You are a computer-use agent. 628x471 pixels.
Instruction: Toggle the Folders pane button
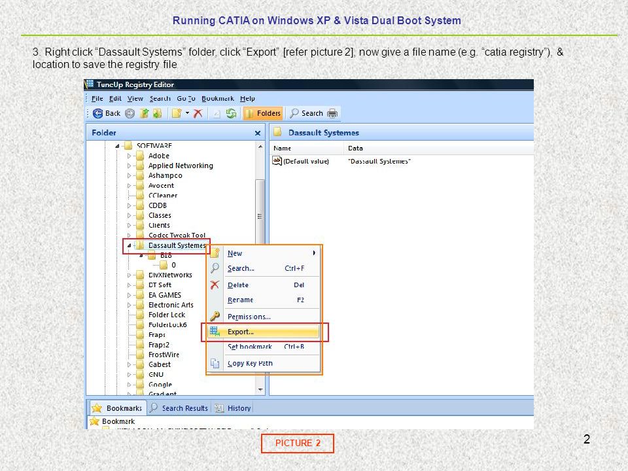[263, 113]
